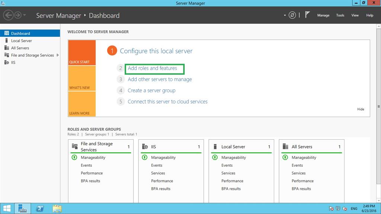The width and height of the screenshot is (381, 214).
Task: Click Manageability status icon in All Servers tile
Action: pos(285,157)
